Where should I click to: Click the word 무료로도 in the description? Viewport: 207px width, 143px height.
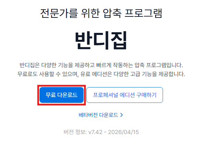click(27, 74)
